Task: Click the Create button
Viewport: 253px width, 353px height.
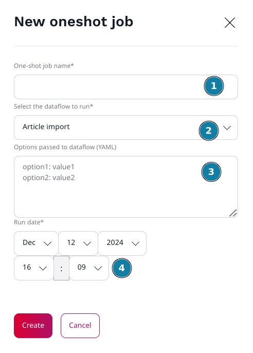Action: pos(33,326)
